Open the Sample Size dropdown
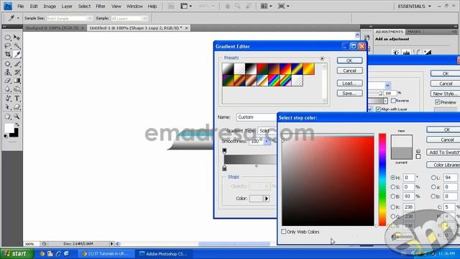The image size is (460, 259). click(69, 18)
